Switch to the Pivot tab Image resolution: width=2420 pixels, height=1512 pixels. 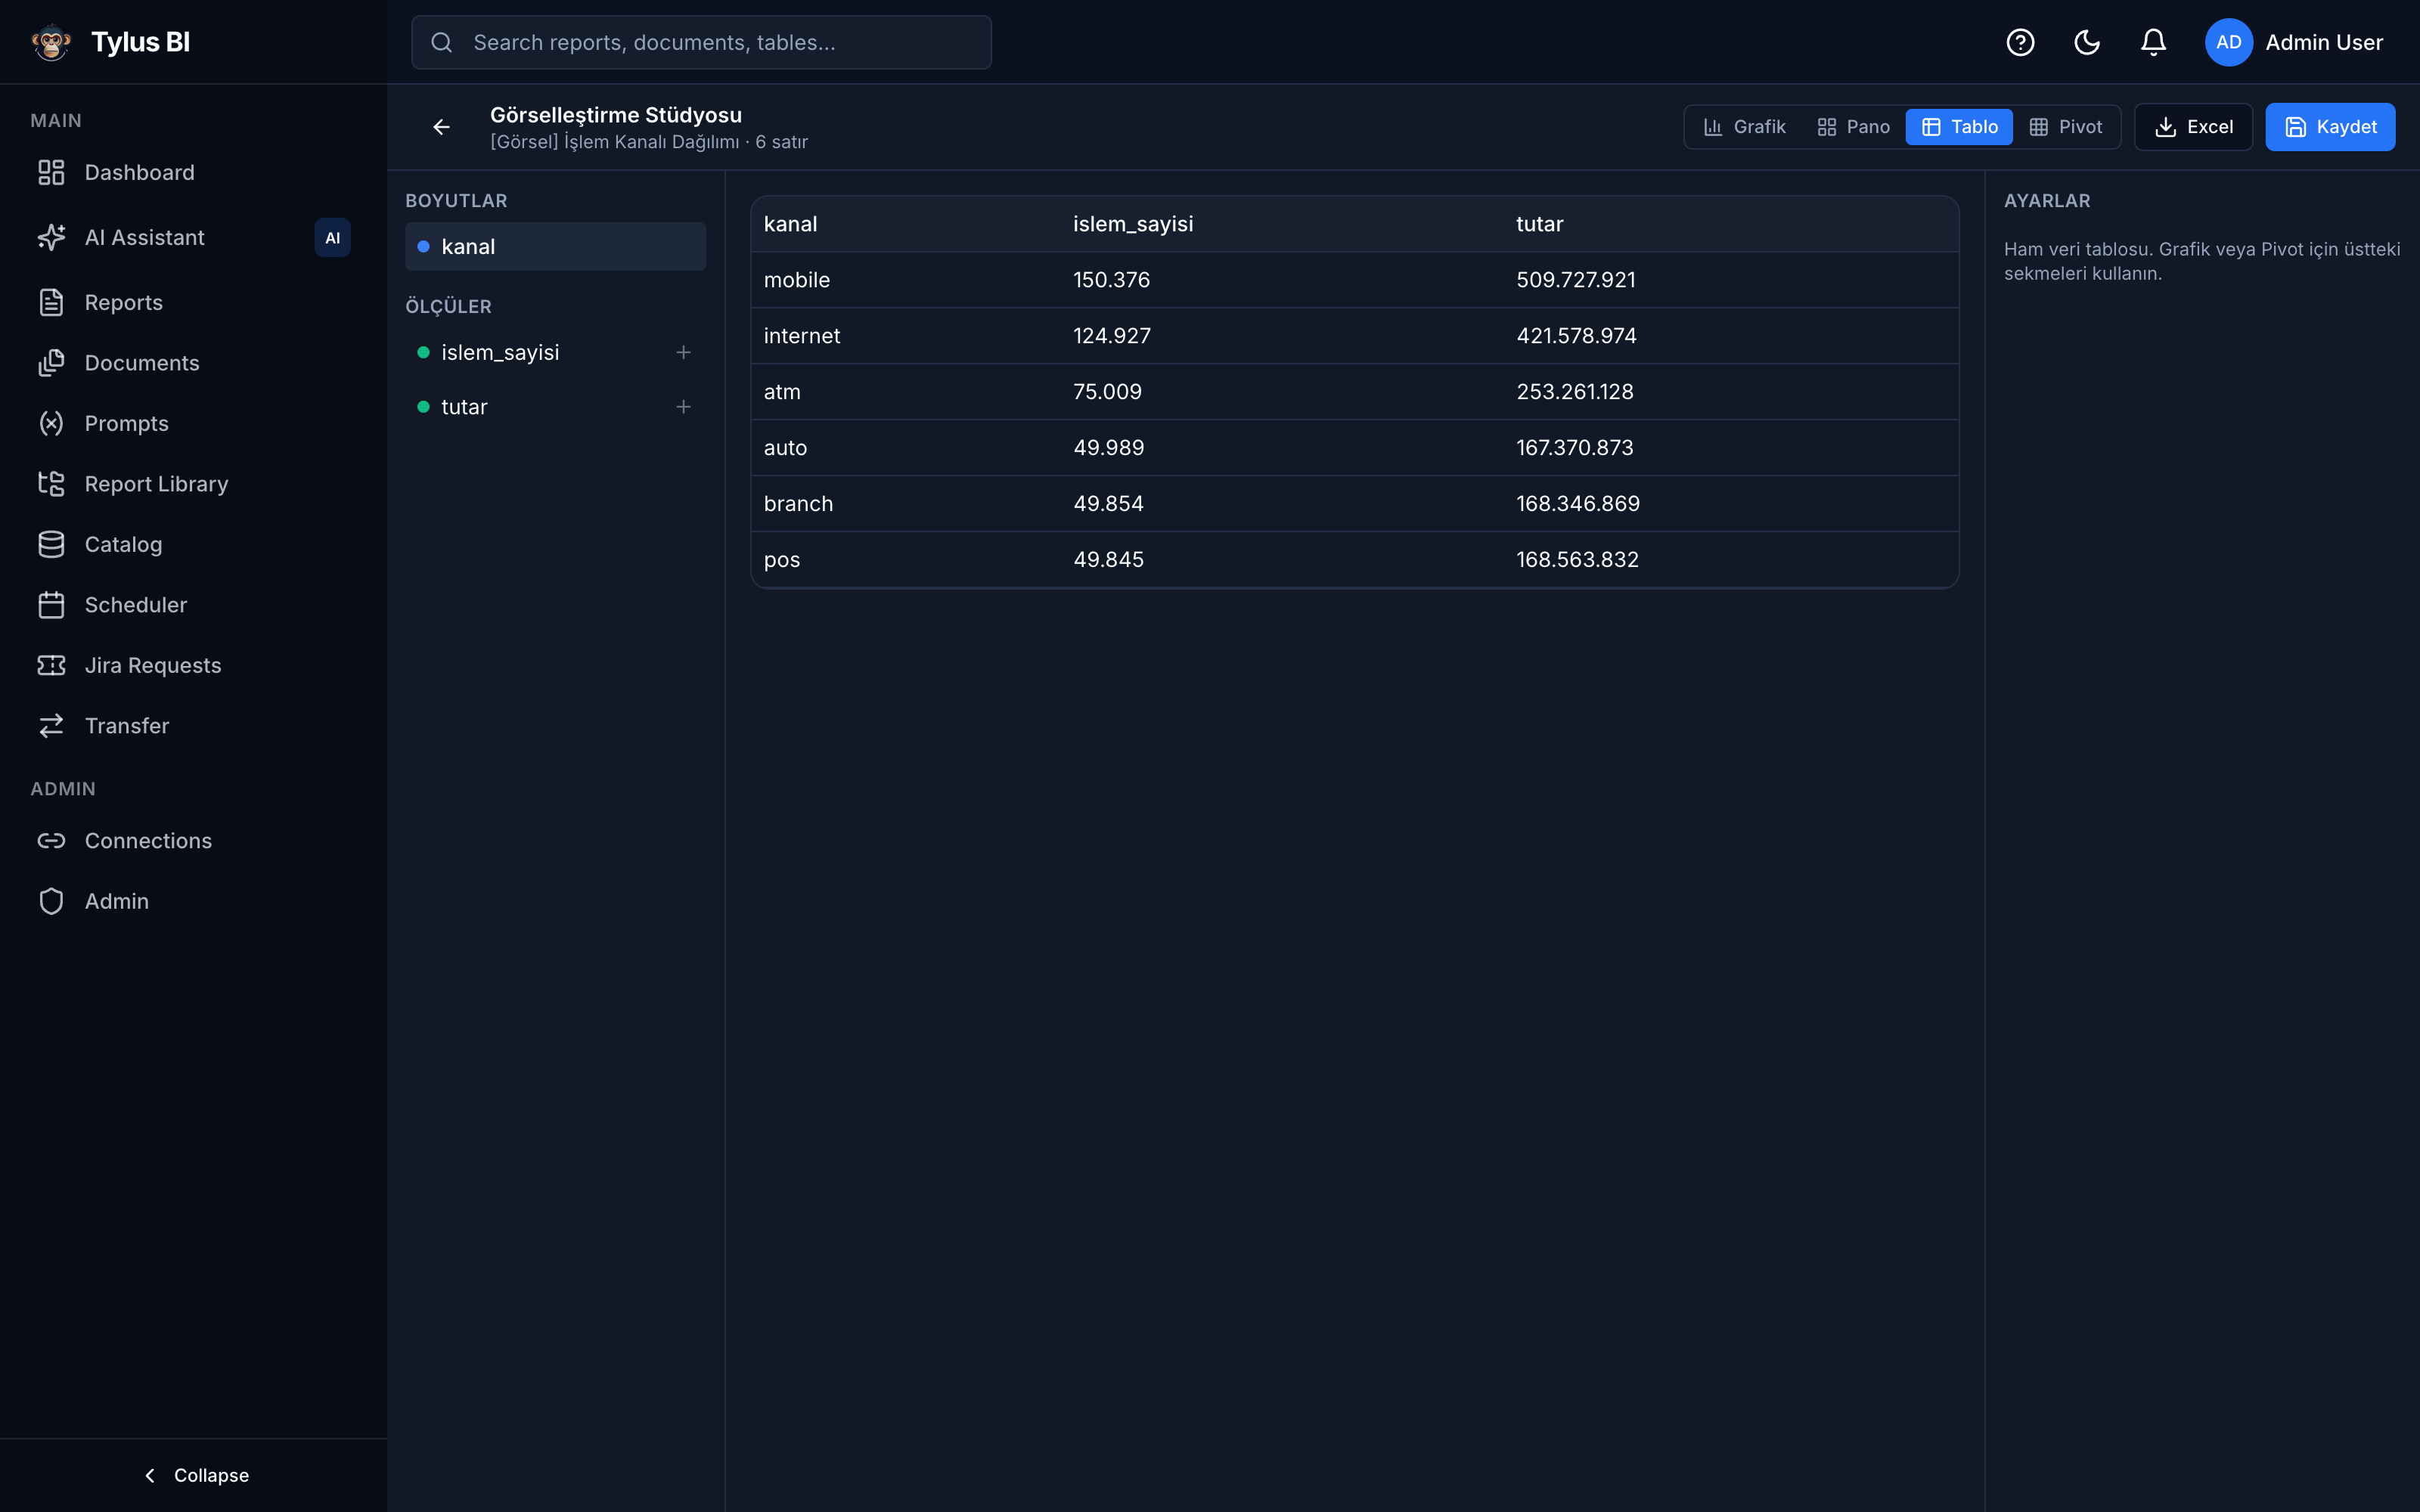click(2065, 127)
